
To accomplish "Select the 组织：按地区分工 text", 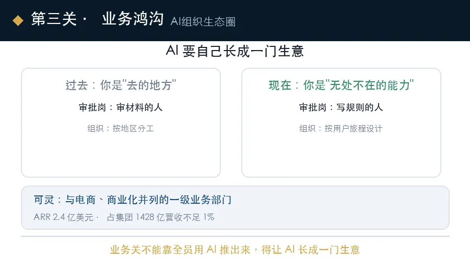I will [121, 129].
